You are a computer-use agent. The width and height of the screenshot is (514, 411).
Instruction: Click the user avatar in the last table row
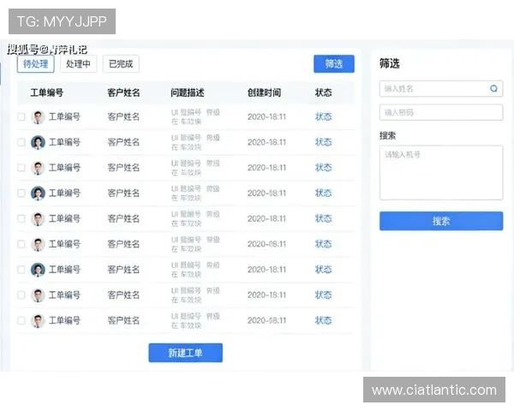tap(38, 321)
